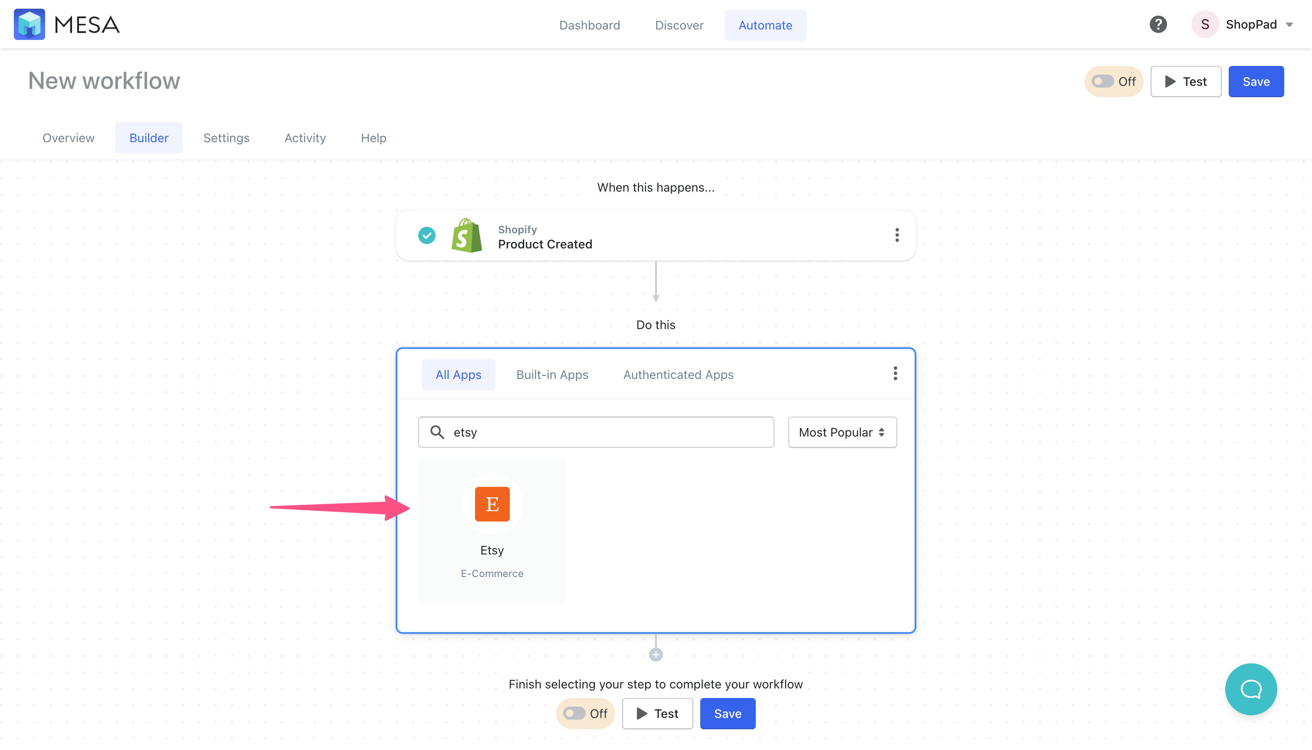
Task: View the Activity tab
Action: [x=305, y=137]
